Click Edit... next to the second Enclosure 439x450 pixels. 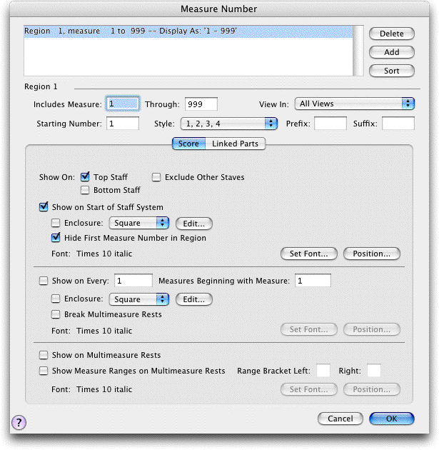click(194, 299)
